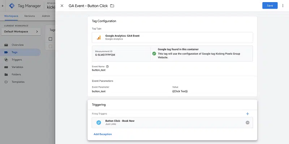Close the tag editor panel
The width and height of the screenshot is (289, 144).
[62, 6]
